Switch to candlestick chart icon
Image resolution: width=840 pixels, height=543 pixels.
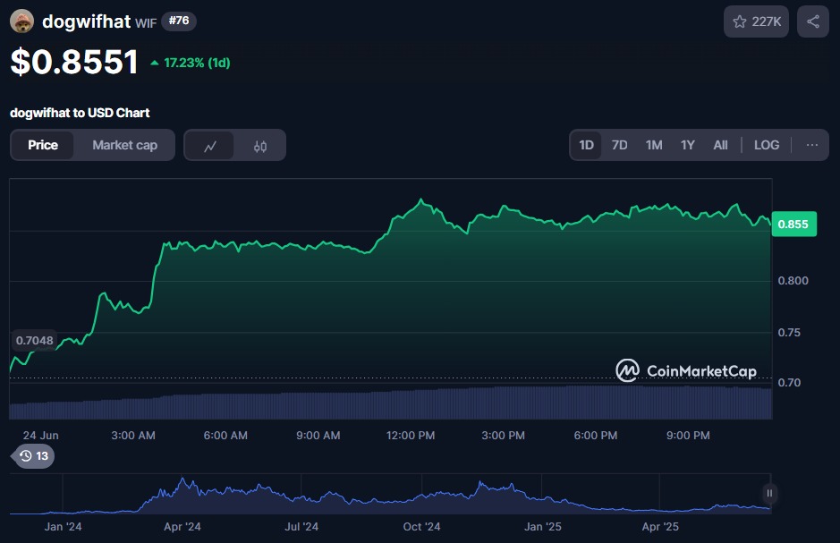point(260,146)
